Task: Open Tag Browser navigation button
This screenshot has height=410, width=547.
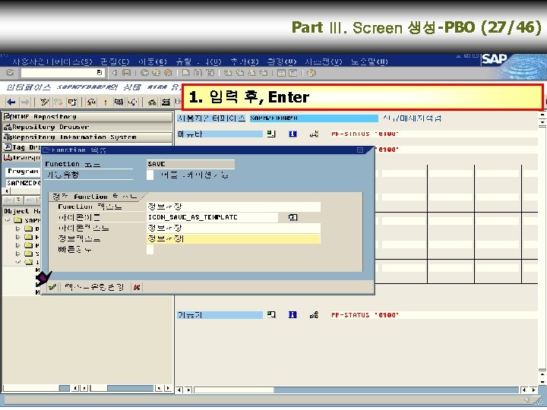Action: 21,147
